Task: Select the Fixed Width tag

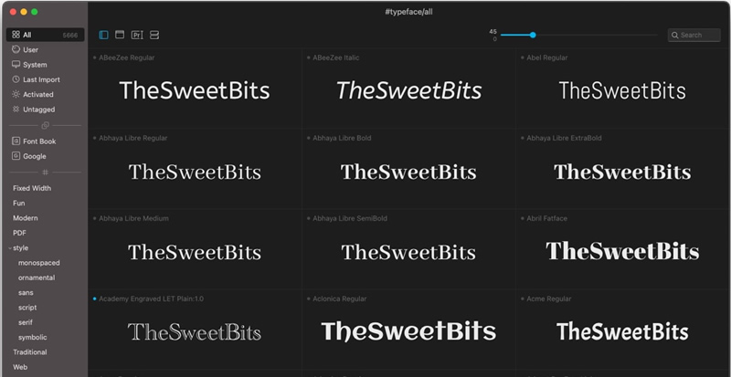Action: [x=32, y=188]
